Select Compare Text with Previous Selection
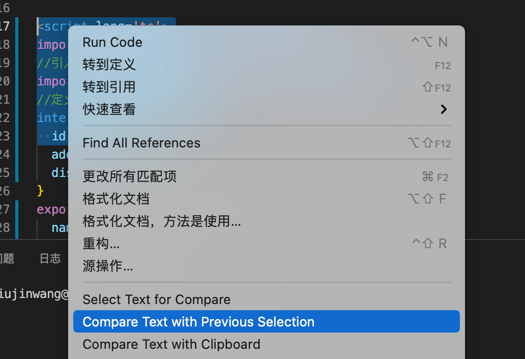The image size is (525, 359). click(x=266, y=321)
